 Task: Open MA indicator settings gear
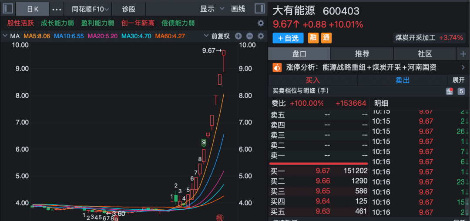point(261,36)
